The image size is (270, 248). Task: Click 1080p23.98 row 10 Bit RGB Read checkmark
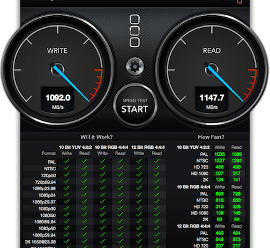pos(120,188)
